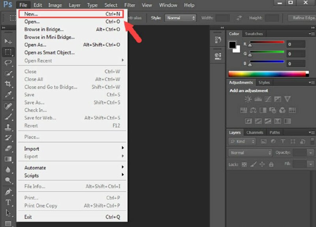Viewport: 316px width, 227px height.
Task: Select the Rectangular Marquee tool
Action: [x=8, y=52]
